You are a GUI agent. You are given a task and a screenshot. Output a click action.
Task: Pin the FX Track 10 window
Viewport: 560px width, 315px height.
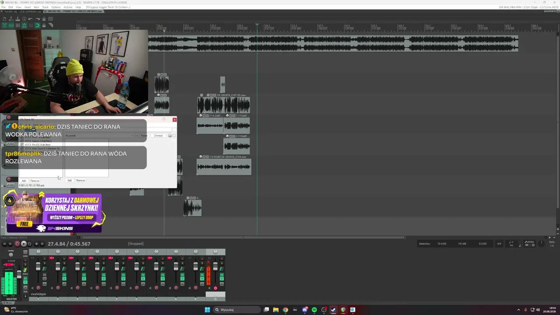pos(164,119)
